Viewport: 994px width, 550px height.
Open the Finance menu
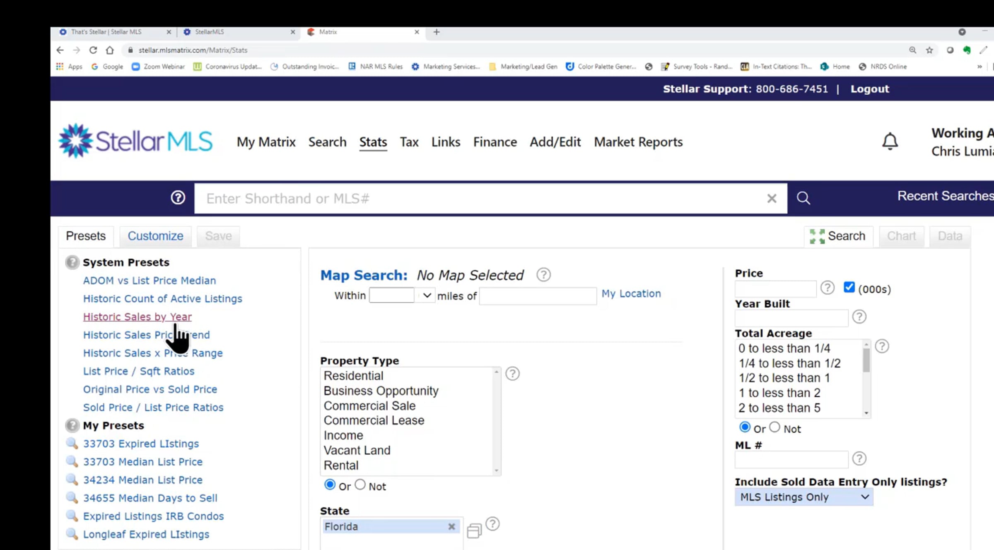495,142
